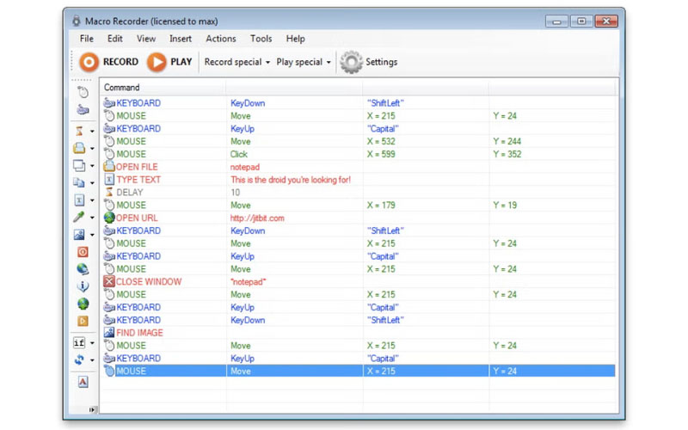Open the View menu
The height and width of the screenshot is (430, 688).
click(146, 39)
